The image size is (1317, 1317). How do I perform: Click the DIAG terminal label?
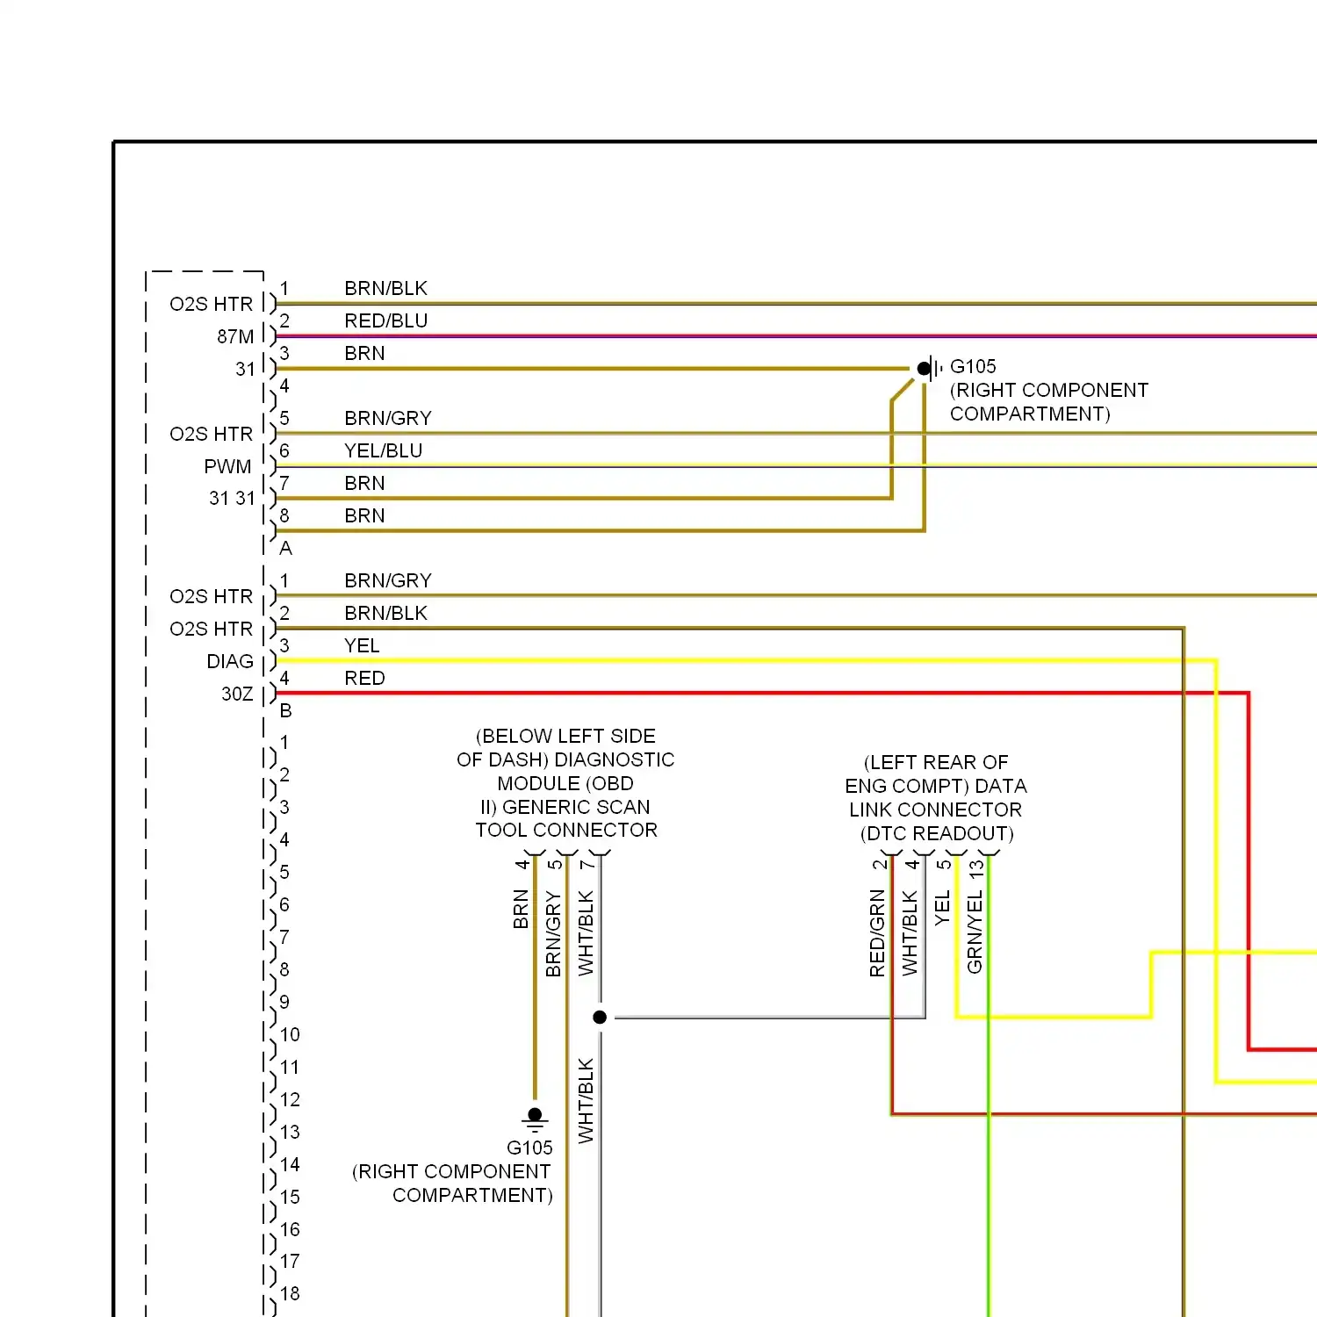click(x=230, y=662)
